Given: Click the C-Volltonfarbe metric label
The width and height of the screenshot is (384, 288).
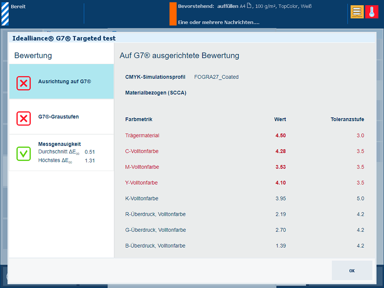Looking at the screenshot, I should click(142, 151).
